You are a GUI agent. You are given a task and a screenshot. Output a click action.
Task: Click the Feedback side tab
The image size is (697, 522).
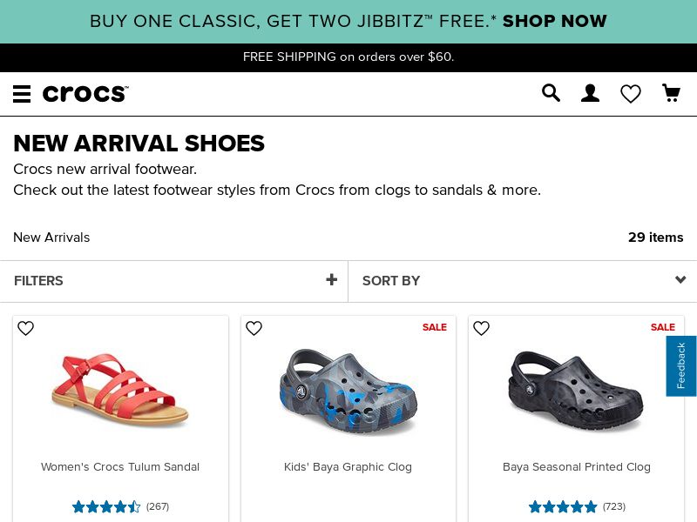681,365
